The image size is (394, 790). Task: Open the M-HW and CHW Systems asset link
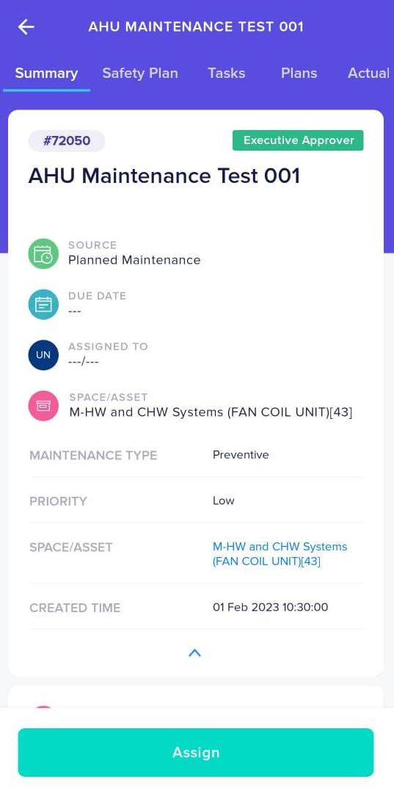tap(280, 553)
